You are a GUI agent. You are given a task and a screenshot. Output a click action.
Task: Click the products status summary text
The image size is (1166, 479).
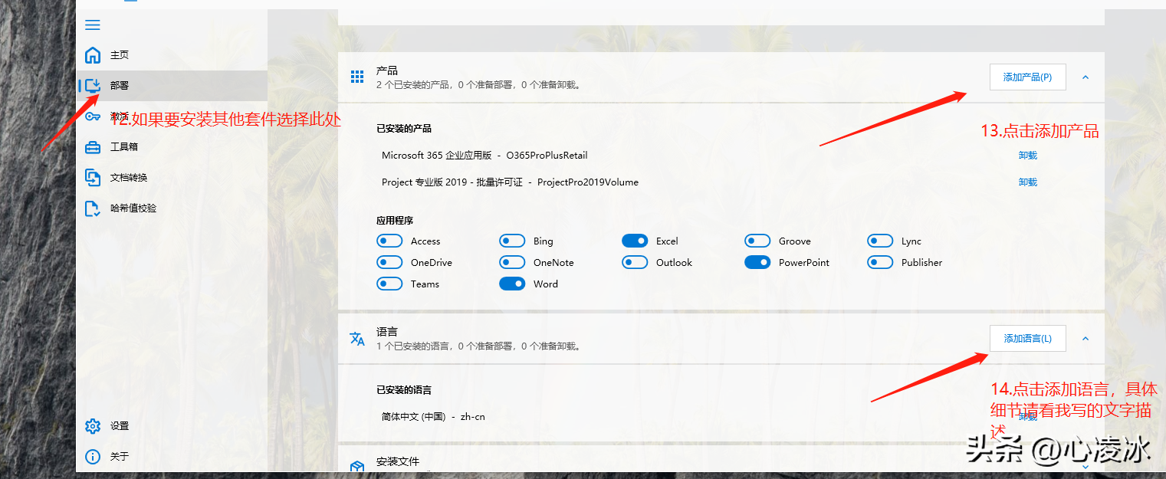tap(478, 85)
